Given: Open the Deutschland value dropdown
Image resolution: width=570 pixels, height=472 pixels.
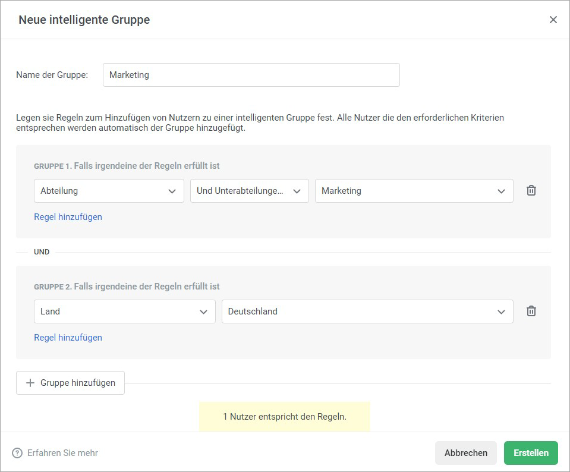Looking at the screenshot, I should [367, 311].
